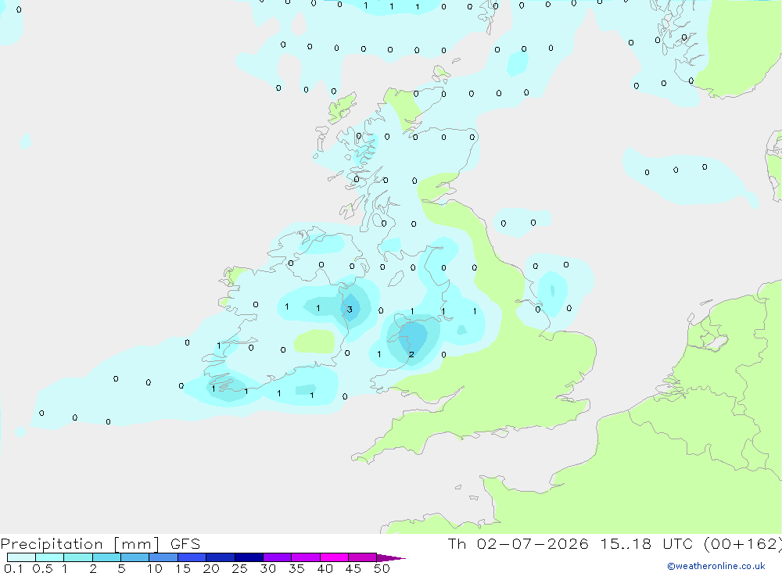Click the '3' precipitation value on the map
Screen dimensions: 782x573
click(x=350, y=310)
